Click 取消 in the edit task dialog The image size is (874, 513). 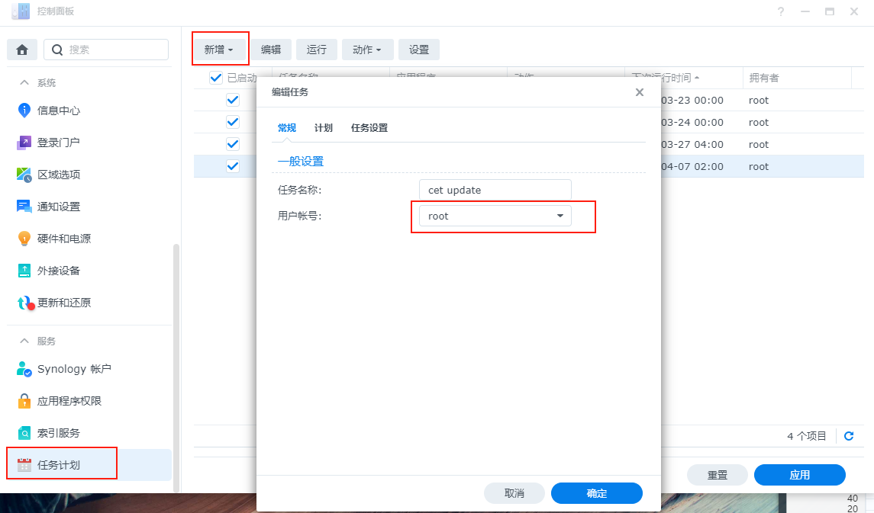coord(514,493)
